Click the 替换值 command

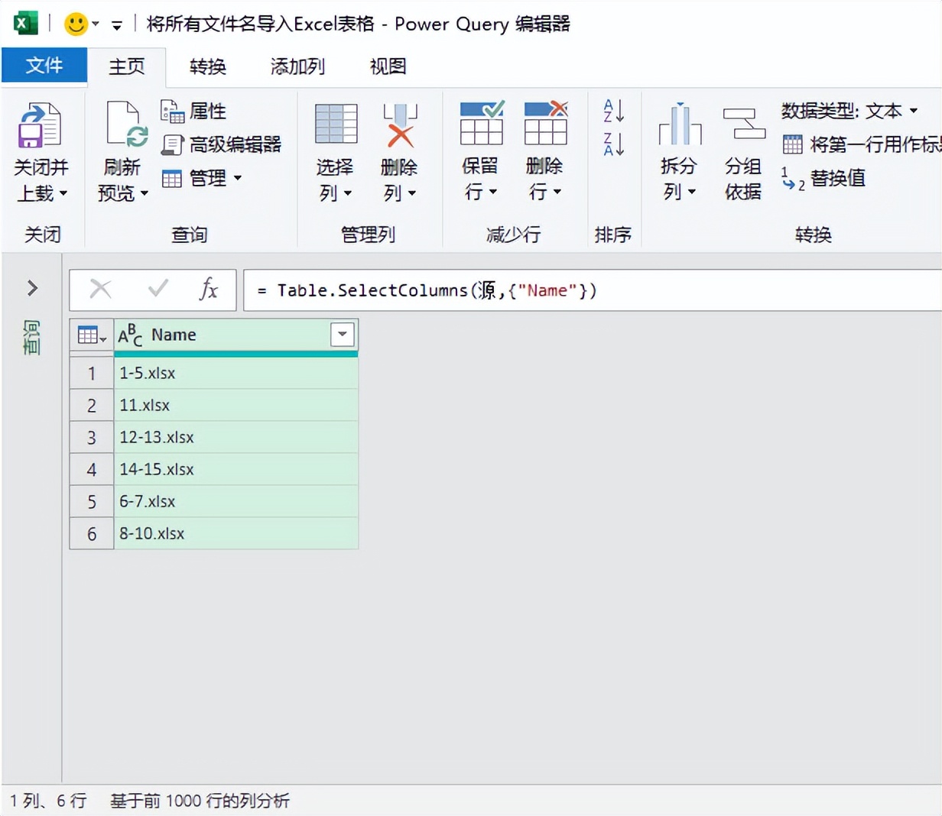tap(823, 178)
